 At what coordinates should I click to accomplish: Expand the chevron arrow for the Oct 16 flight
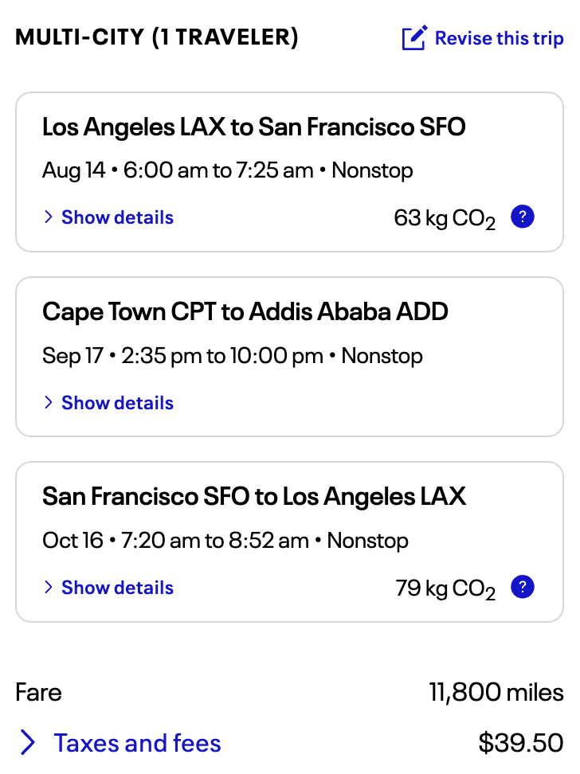click(x=49, y=588)
